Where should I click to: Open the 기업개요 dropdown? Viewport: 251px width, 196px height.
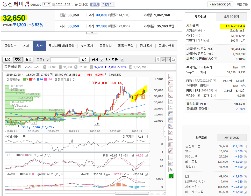108,4
